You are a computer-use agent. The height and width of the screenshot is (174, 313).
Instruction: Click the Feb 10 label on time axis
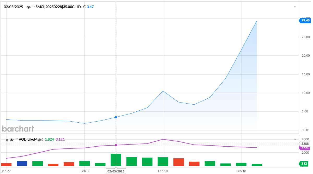(x=163, y=171)
